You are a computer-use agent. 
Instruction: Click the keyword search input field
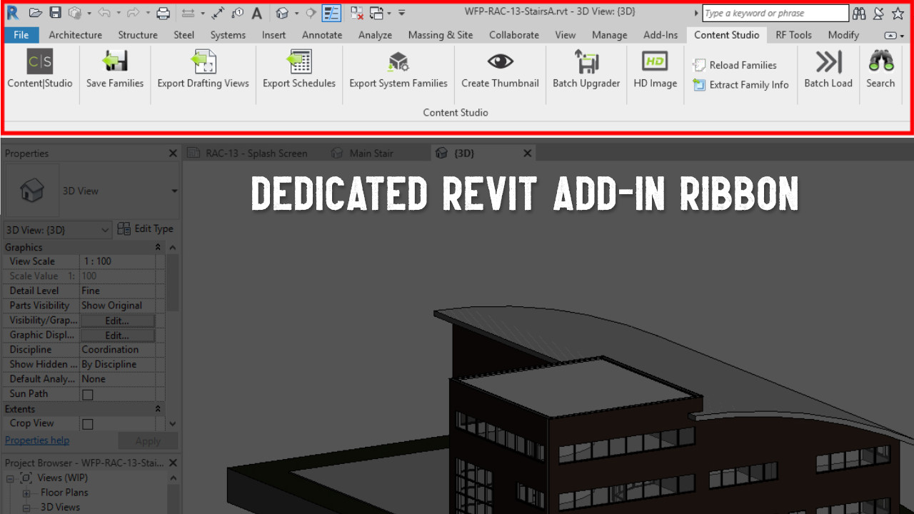pos(775,13)
